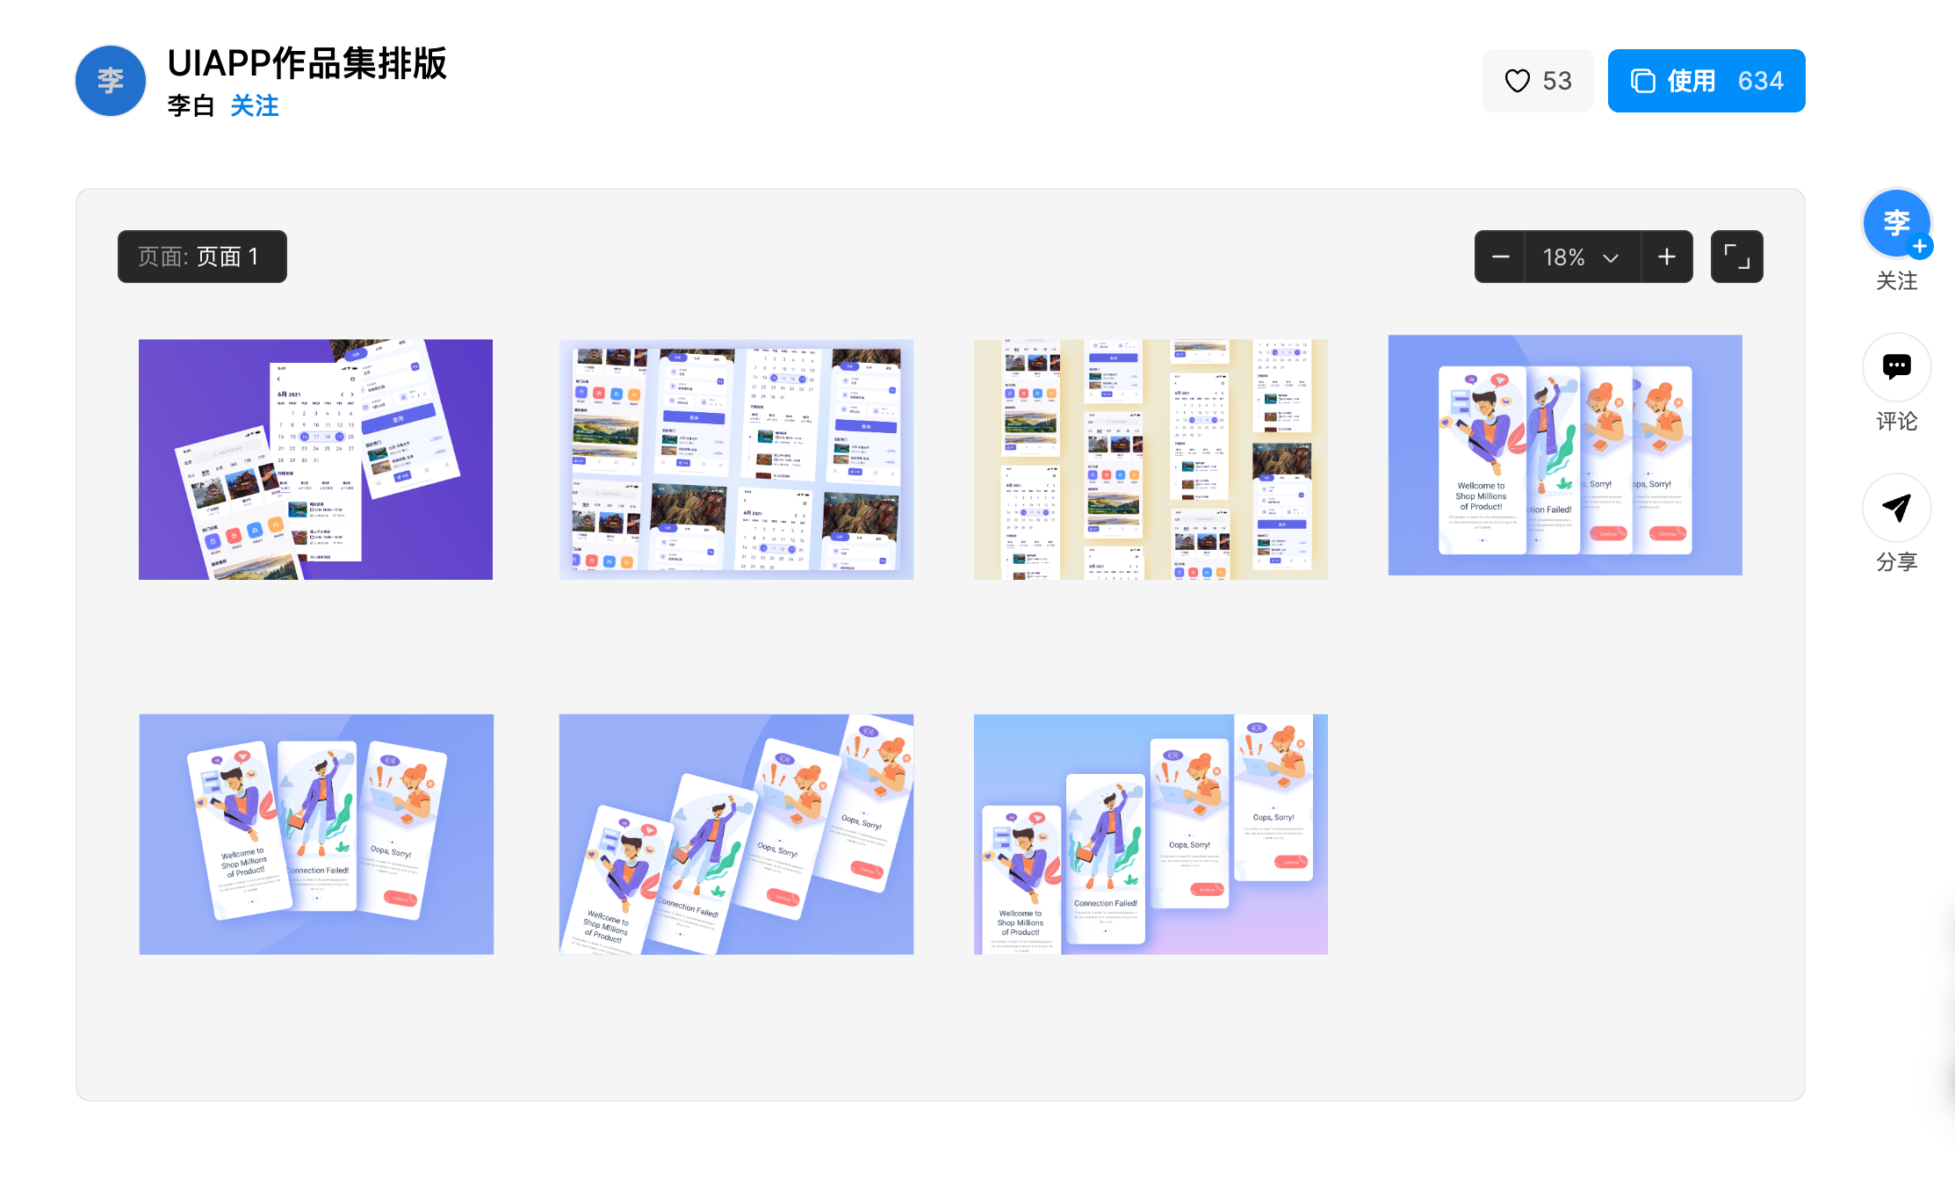Open the light blue travel grid thumbnail

click(x=736, y=459)
